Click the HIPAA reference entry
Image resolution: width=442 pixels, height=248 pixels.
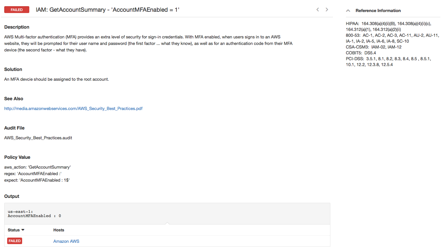point(389,27)
